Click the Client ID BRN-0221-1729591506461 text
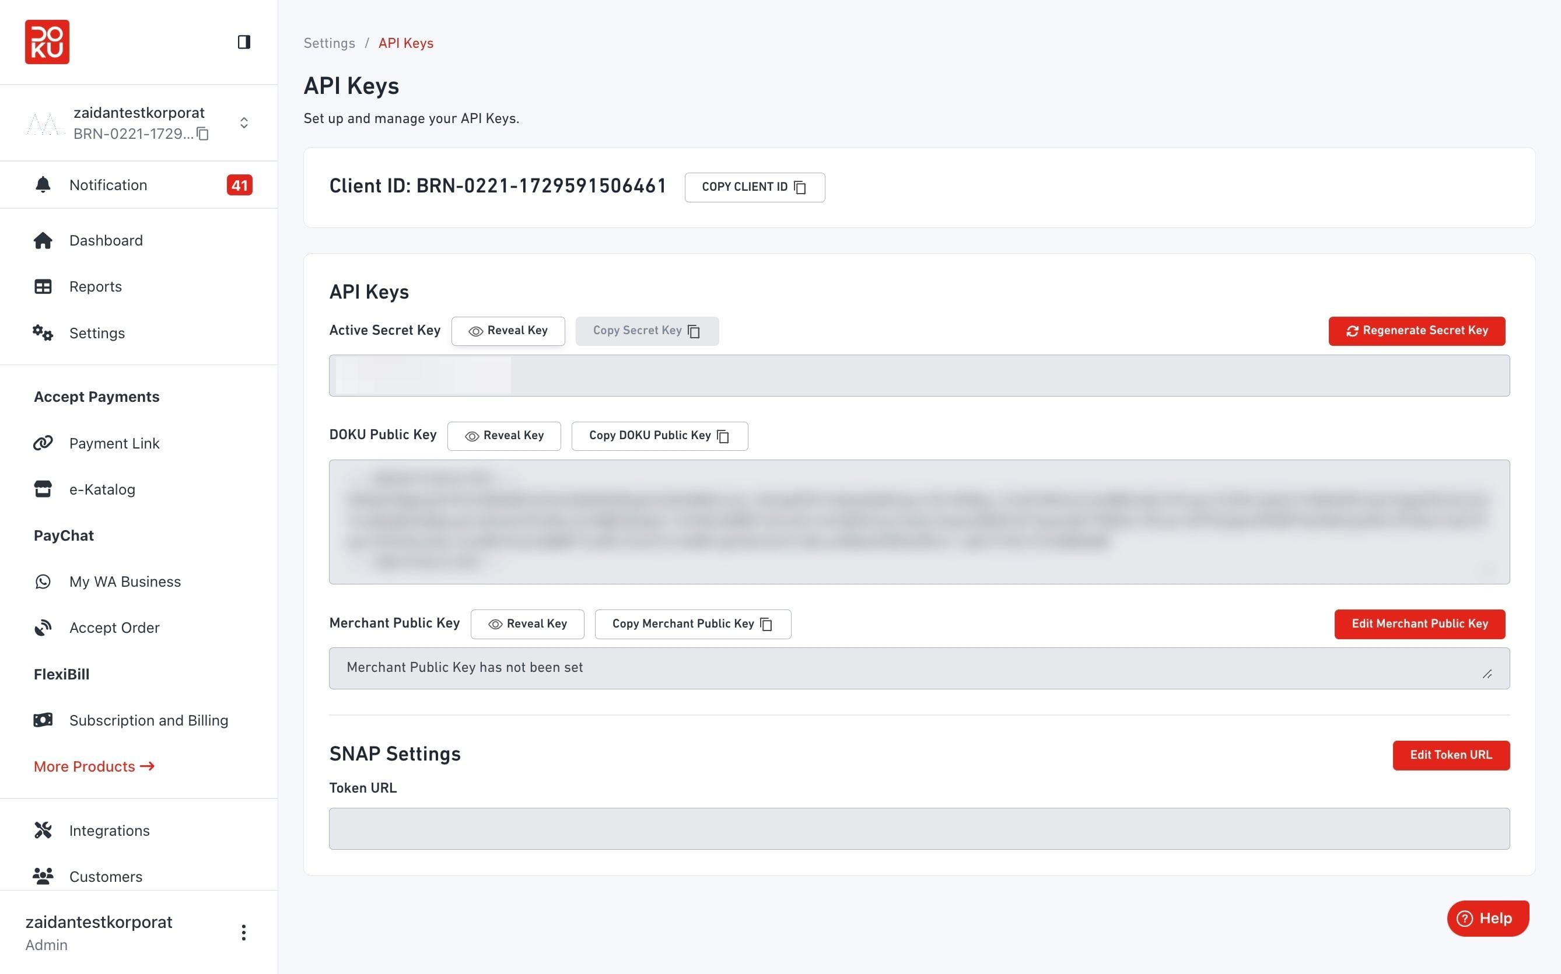Screen dimensions: 1561x974 498,186
